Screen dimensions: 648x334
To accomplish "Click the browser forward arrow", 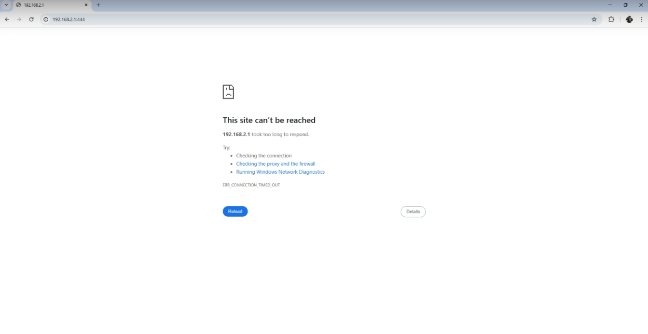I will 19,19.
